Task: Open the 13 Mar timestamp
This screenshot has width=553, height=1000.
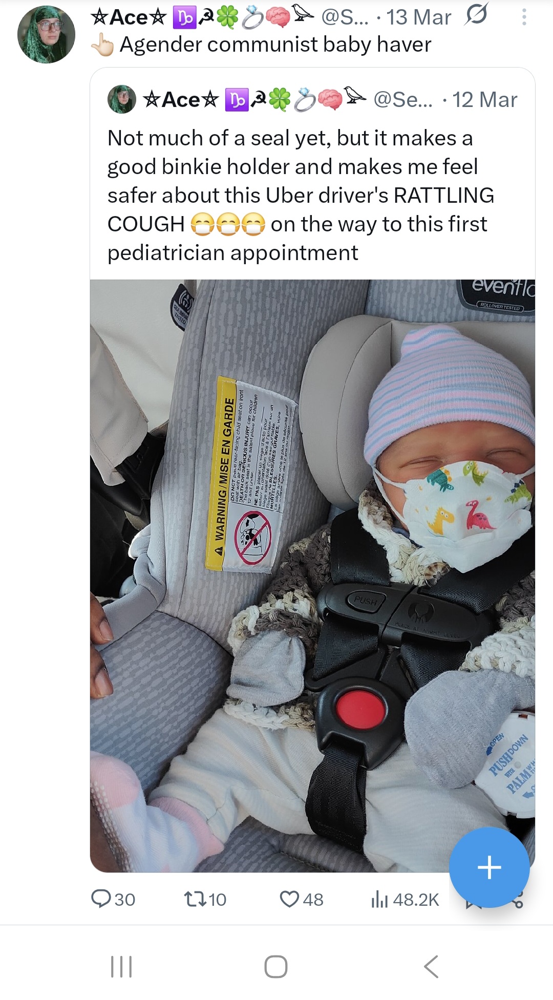Action: click(419, 17)
